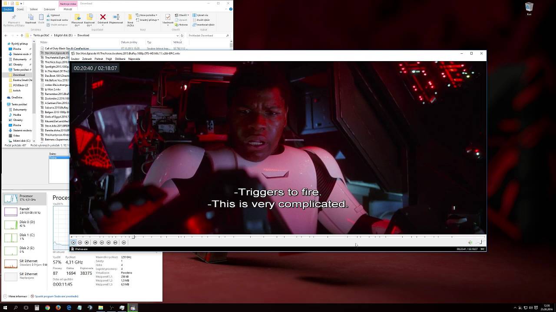Select Disk 1 (C:) in Task Manager
The width and height of the screenshot is (556, 312).
point(24,237)
